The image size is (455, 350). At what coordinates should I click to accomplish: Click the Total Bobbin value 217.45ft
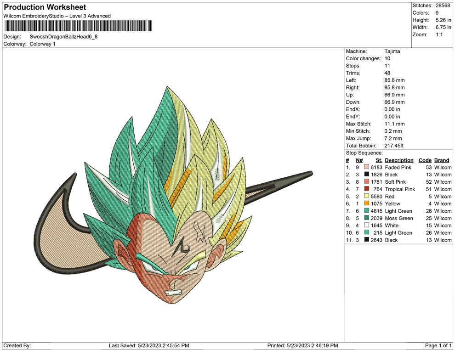point(394,146)
